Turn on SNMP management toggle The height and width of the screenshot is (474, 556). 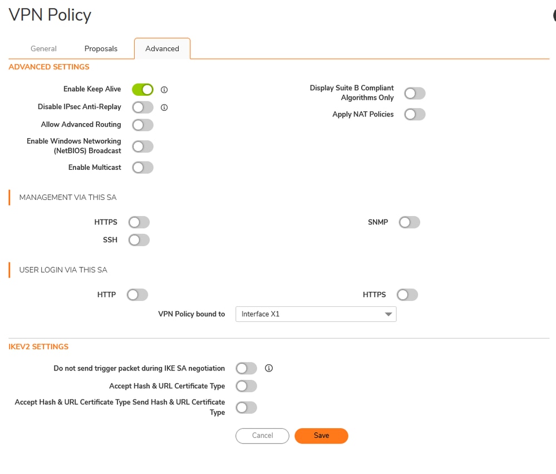[x=409, y=222]
